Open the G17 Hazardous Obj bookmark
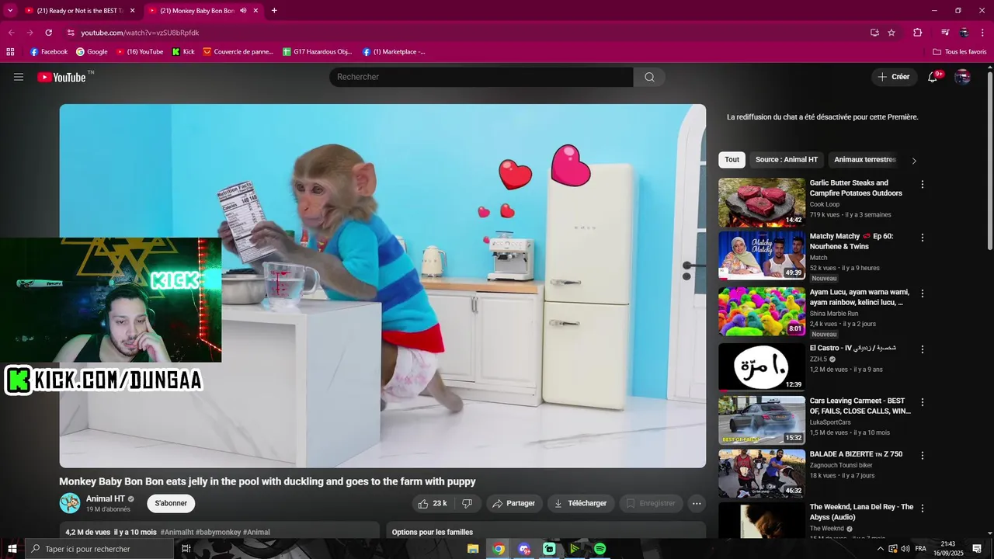The height and width of the screenshot is (559, 994). tap(318, 52)
